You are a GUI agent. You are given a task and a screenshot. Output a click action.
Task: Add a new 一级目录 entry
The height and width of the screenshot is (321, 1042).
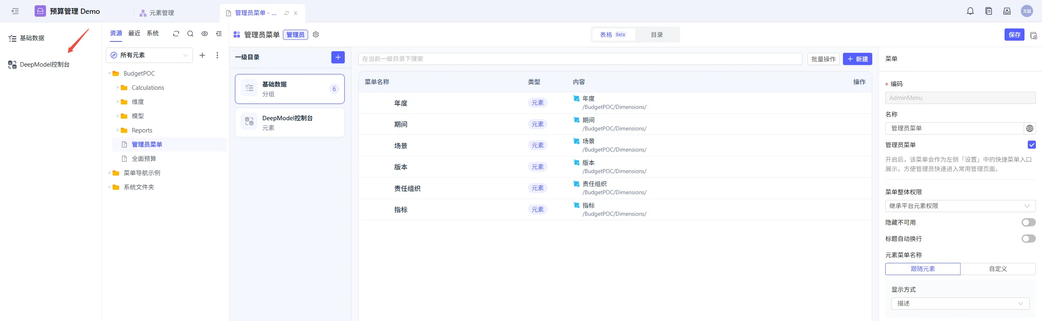(338, 57)
